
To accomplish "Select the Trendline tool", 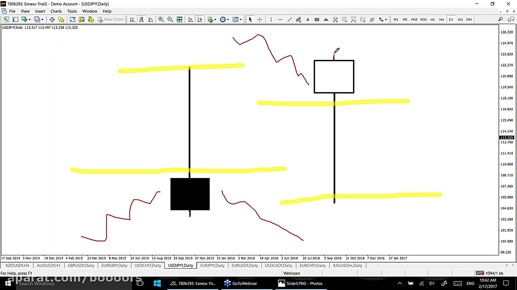I will click(289, 19).
